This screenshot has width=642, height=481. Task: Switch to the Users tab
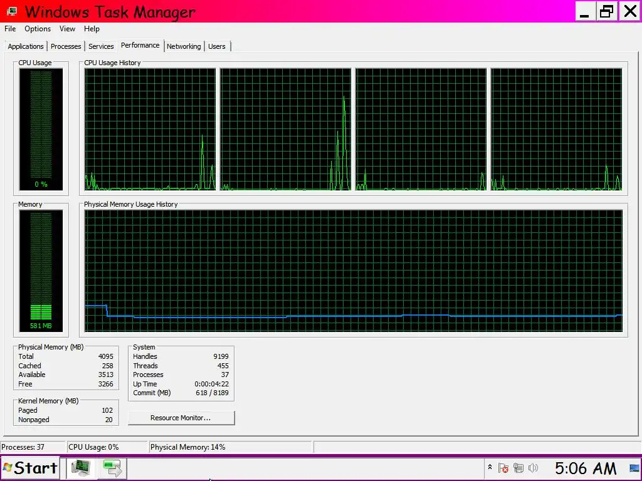click(x=217, y=46)
